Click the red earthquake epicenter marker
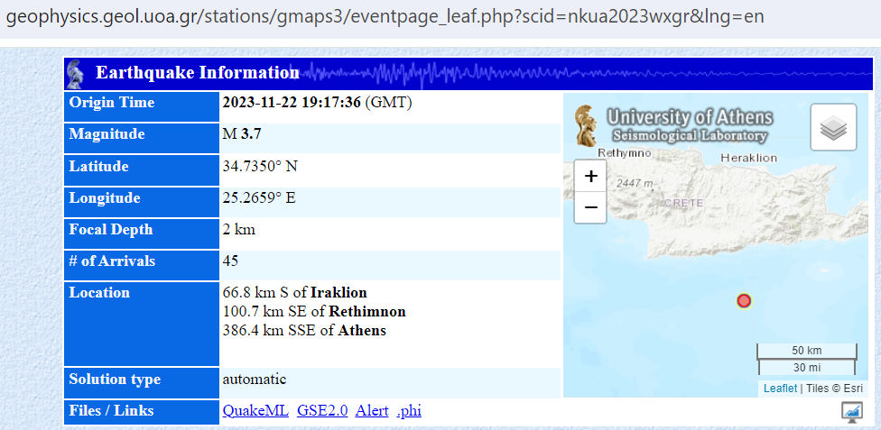Viewport: 881px width, 430px height. point(744,300)
